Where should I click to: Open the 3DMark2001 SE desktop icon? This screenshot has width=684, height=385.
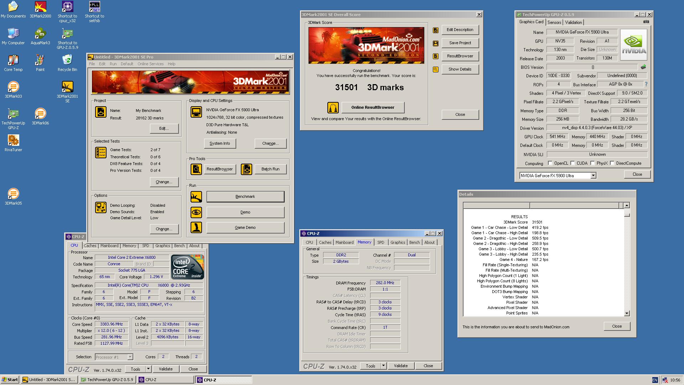[x=67, y=92]
